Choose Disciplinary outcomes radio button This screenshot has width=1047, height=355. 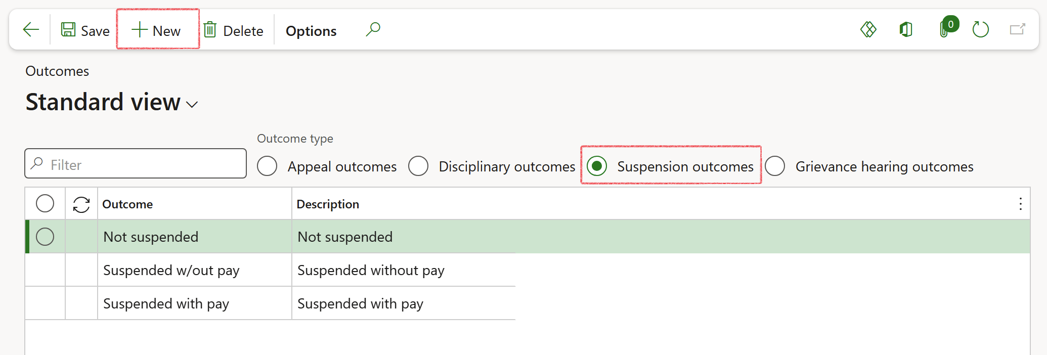coord(418,166)
